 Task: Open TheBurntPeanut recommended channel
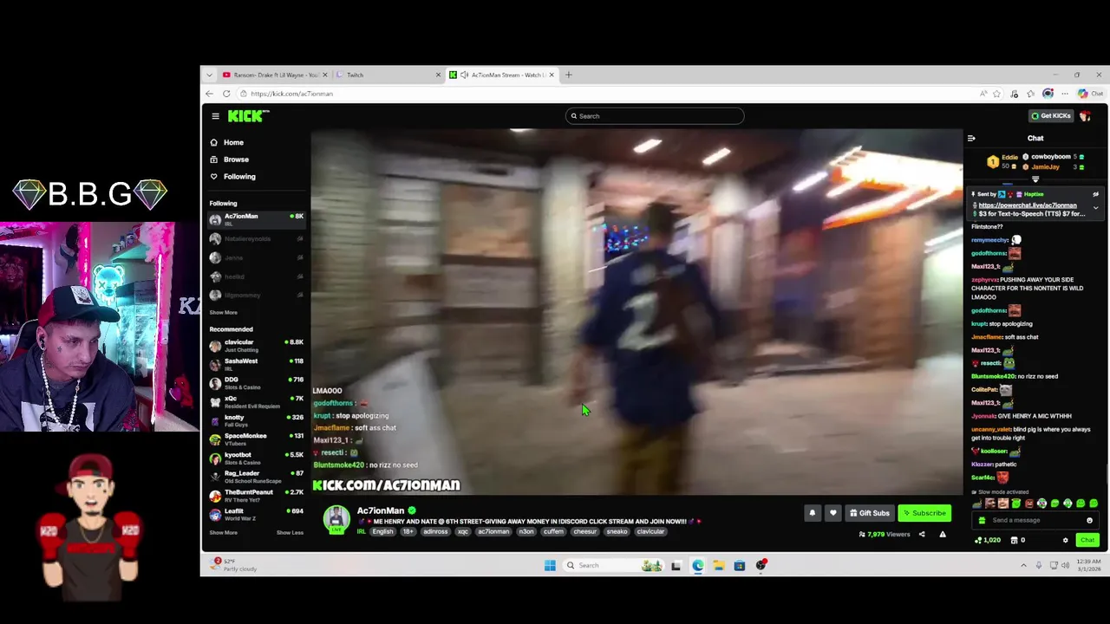pyautogui.click(x=257, y=495)
